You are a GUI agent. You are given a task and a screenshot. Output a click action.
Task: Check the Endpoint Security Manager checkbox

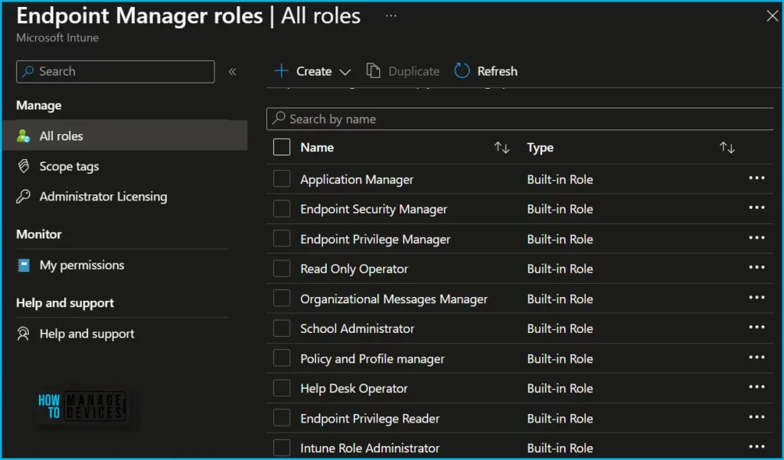(x=282, y=208)
